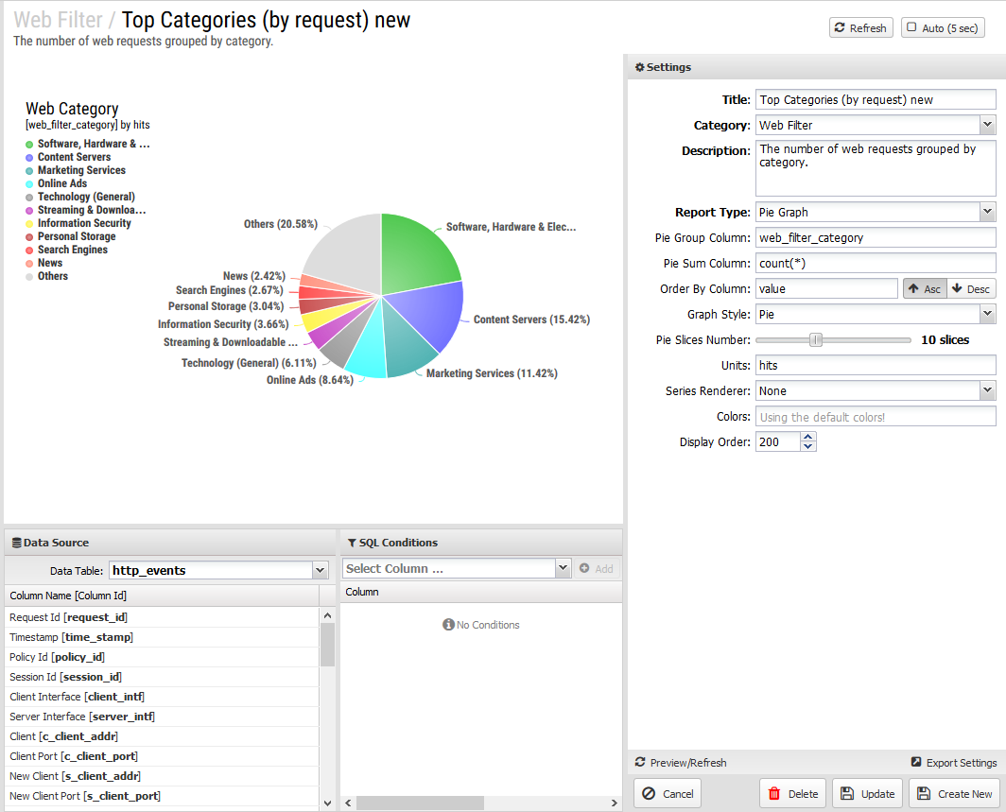Select Policy Id [policy_id] row

point(162,657)
